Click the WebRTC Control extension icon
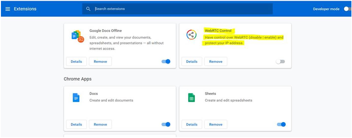The width and height of the screenshot is (352, 138). [x=191, y=35]
